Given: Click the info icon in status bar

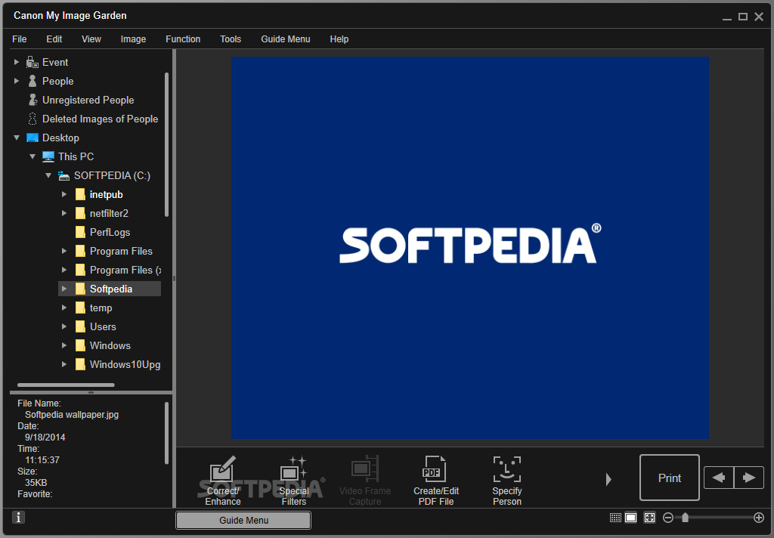Looking at the screenshot, I should point(18,518).
